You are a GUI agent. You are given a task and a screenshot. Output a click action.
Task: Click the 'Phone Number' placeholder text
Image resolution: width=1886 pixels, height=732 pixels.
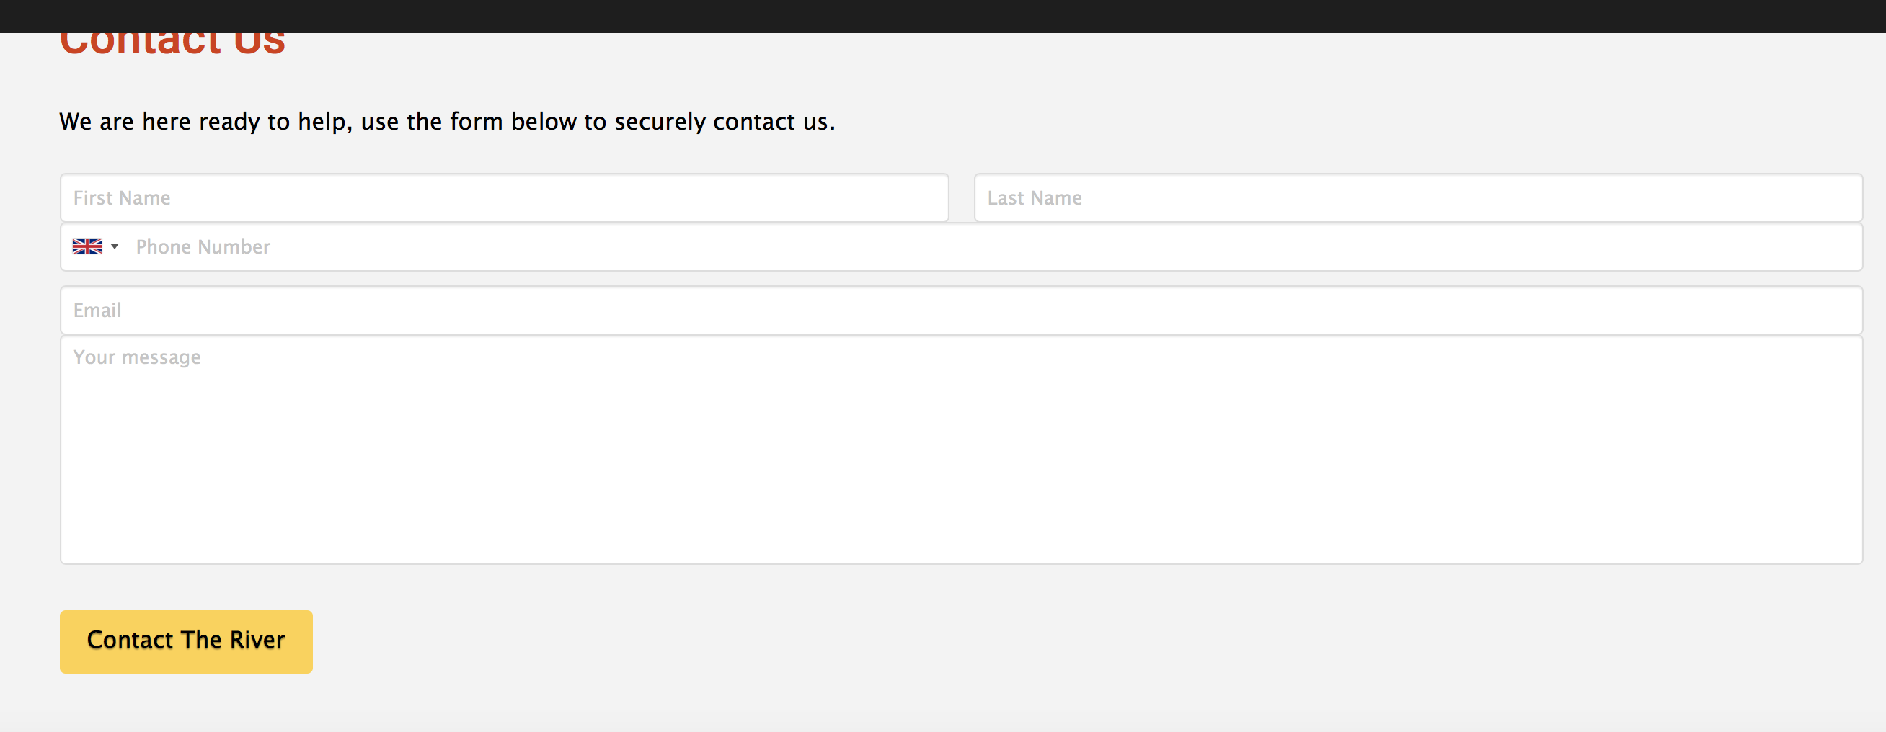[203, 246]
